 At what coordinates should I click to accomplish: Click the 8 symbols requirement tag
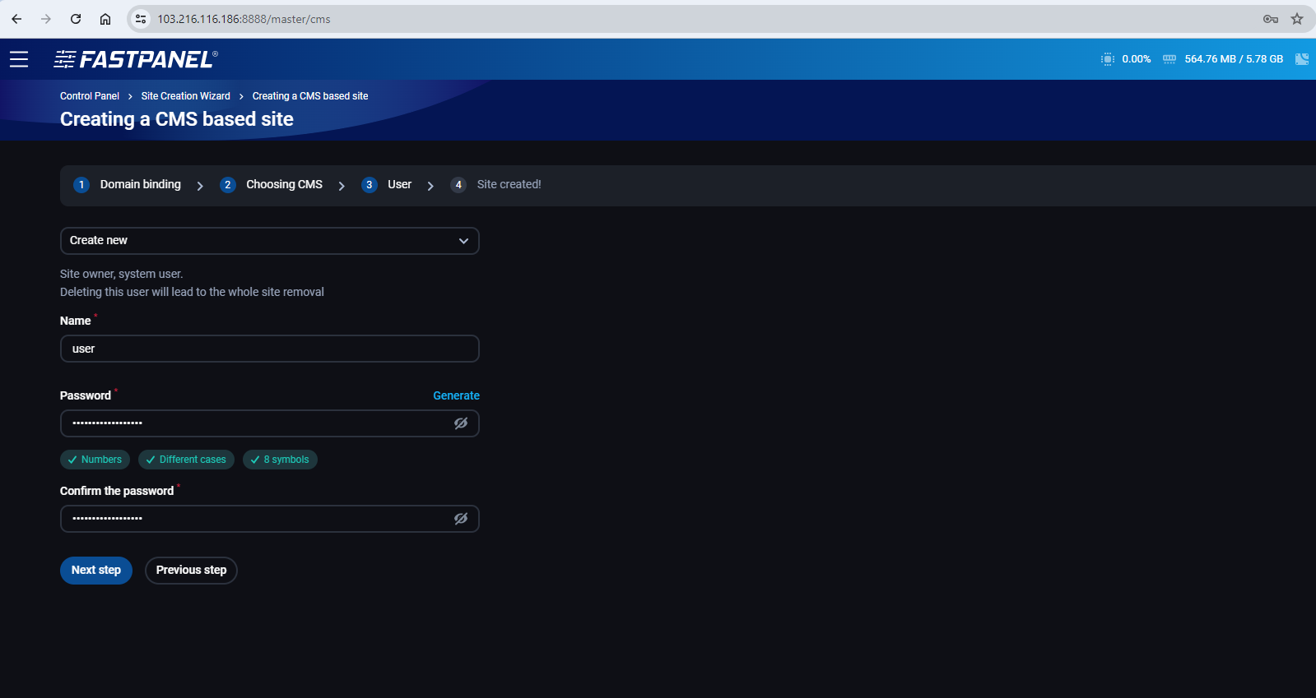coord(280,460)
